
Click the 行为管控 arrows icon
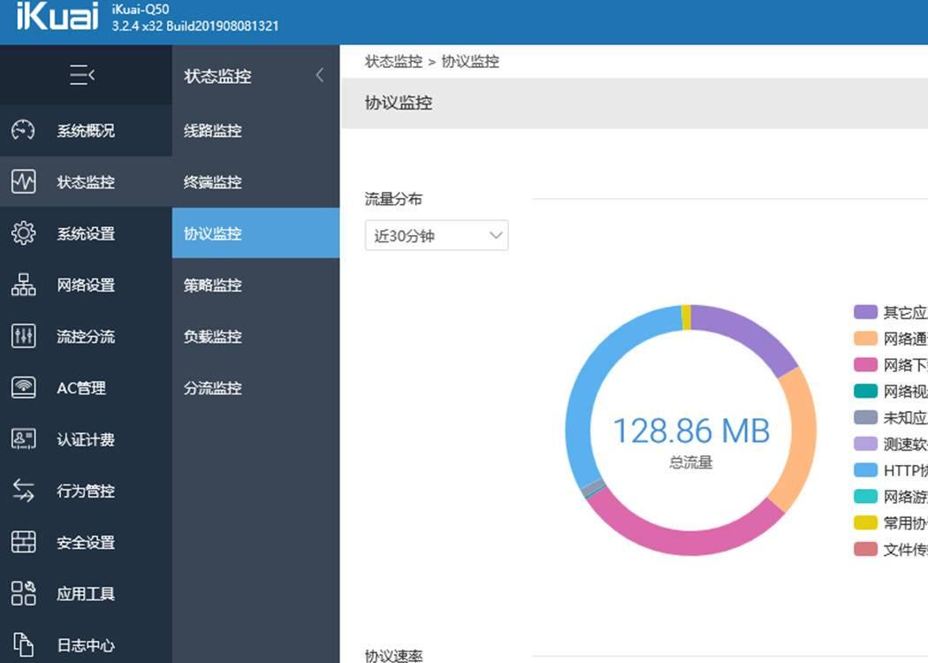point(23,491)
